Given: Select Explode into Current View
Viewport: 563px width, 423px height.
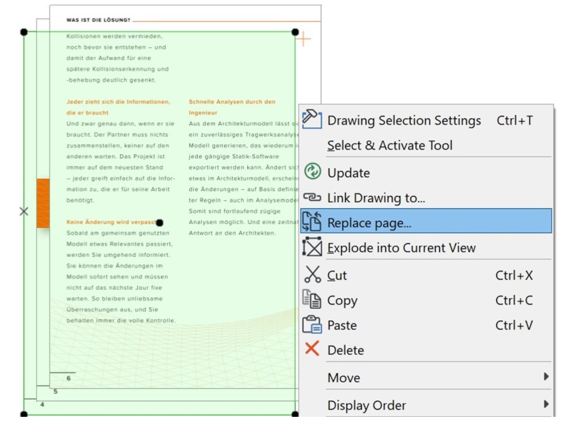Looking at the screenshot, I should 426,247.
